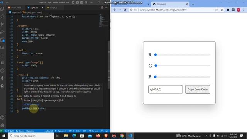This screenshot has width=247, height=139.
Task: Open the editor More Actions menu
Action: (107, 8)
